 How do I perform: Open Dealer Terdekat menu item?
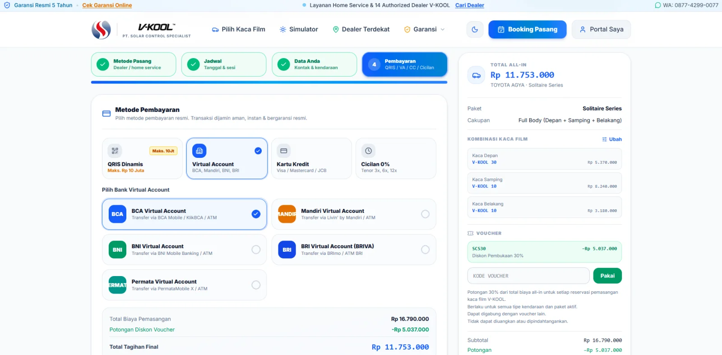pyautogui.click(x=361, y=29)
